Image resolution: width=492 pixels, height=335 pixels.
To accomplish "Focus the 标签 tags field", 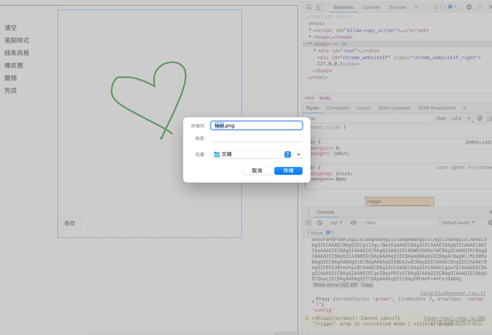I will point(256,138).
